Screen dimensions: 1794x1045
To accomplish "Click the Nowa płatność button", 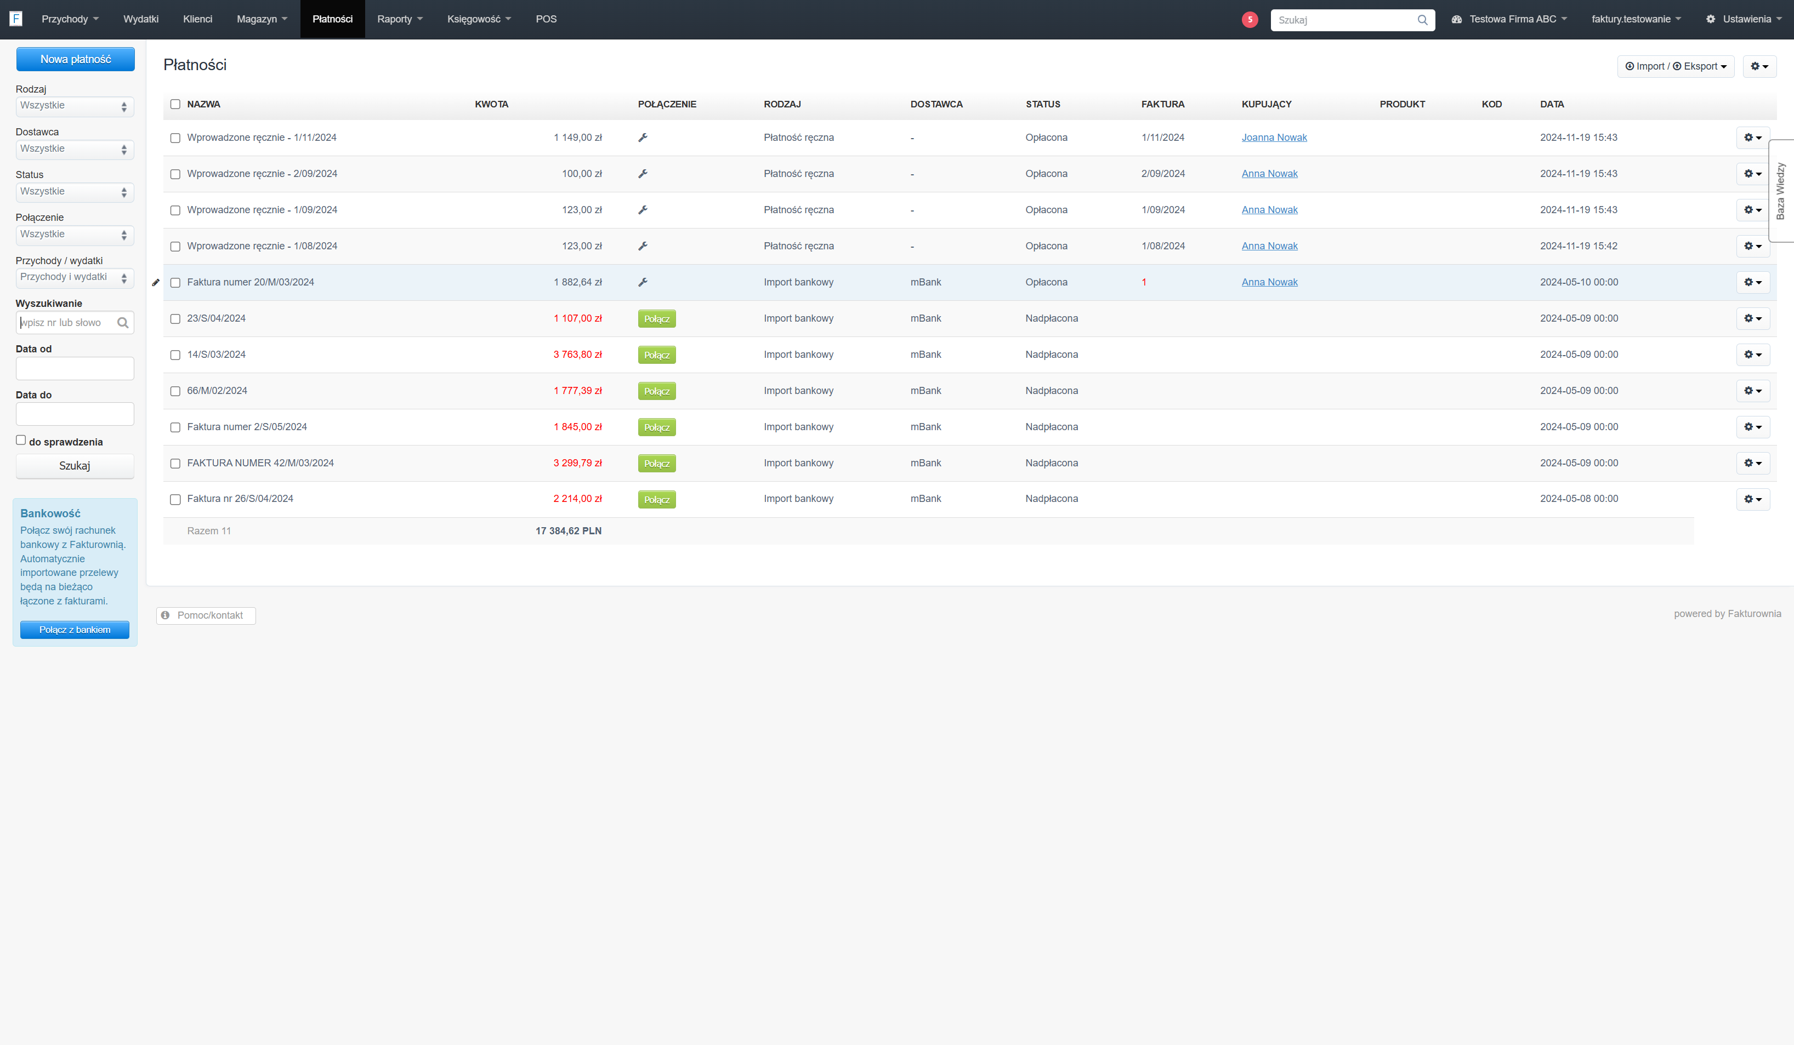I will (x=76, y=59).
